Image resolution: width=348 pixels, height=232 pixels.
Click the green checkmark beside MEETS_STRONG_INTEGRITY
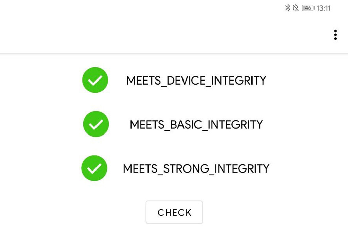[x=94, y=168]
